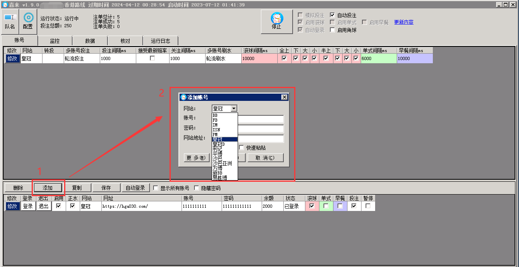The height and width of the screenshot is (267, 519).
Task: Open the 更新内容 link
Action: (404, 22)
